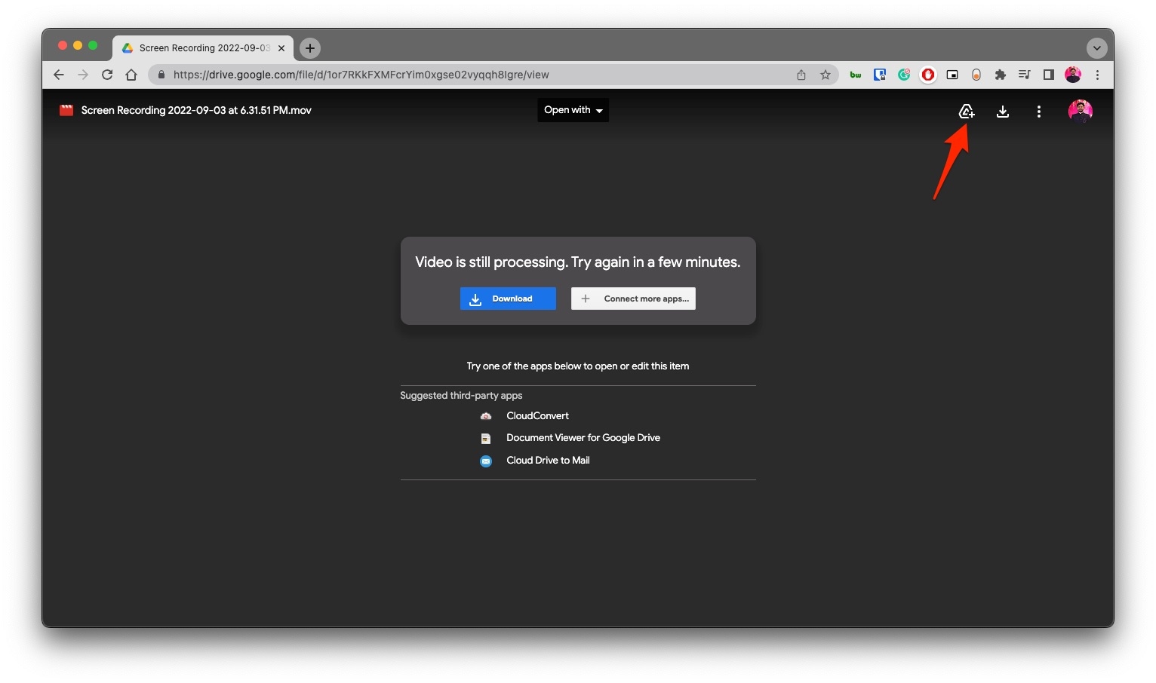The height and width of the screenshot is (683, 1156).
Task: Click your Google account avatar in the viewer
Action: [x=1080, y=110]
